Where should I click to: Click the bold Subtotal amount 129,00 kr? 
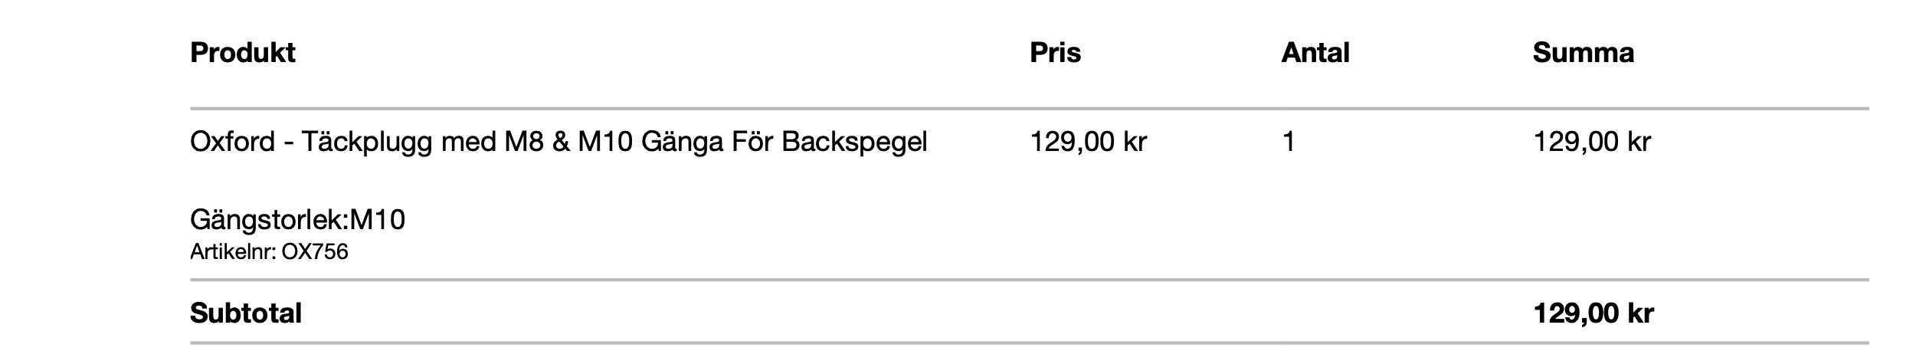(1593, 313)
